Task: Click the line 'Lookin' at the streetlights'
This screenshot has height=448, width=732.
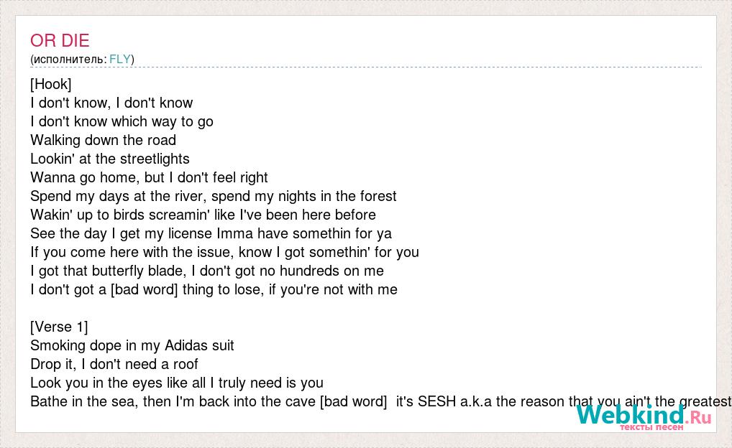Action: coord(110,159)
